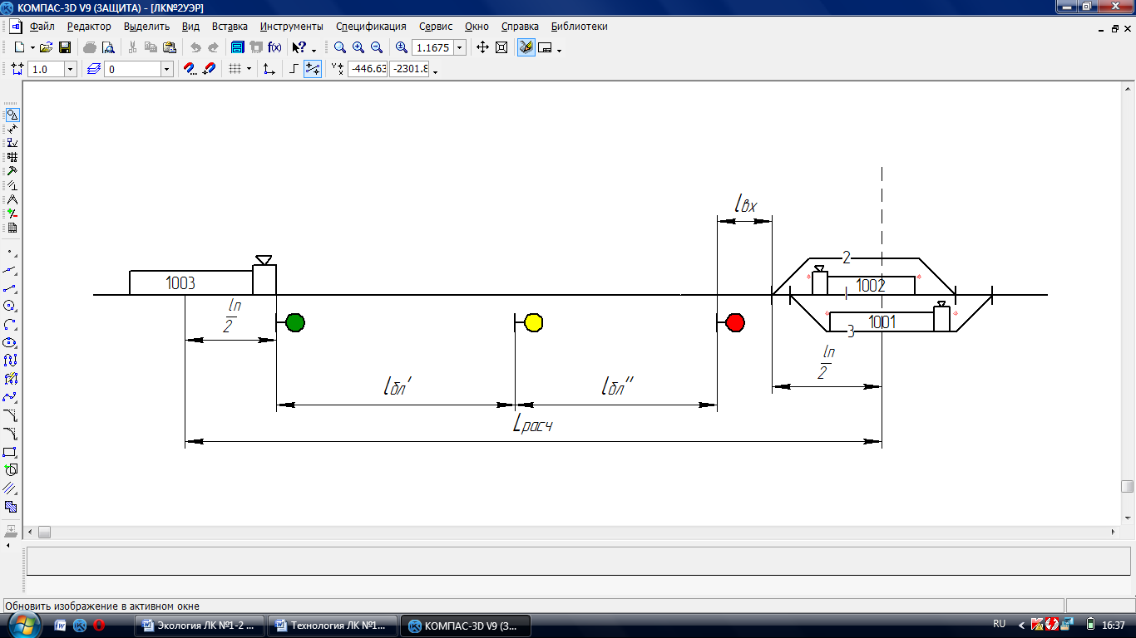The width and height of the screenshot is (1136, 638).
Task: Expand the help pointer toolbar options arrow
Action: 314,51
